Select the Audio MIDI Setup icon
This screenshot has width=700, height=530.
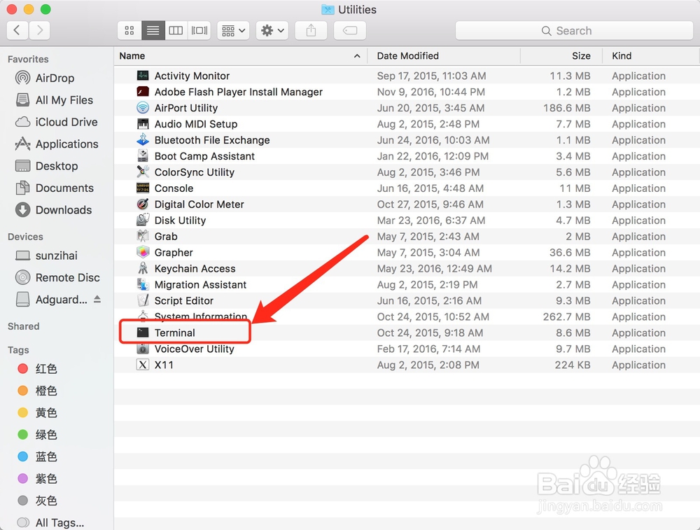(x=143, y=124)
